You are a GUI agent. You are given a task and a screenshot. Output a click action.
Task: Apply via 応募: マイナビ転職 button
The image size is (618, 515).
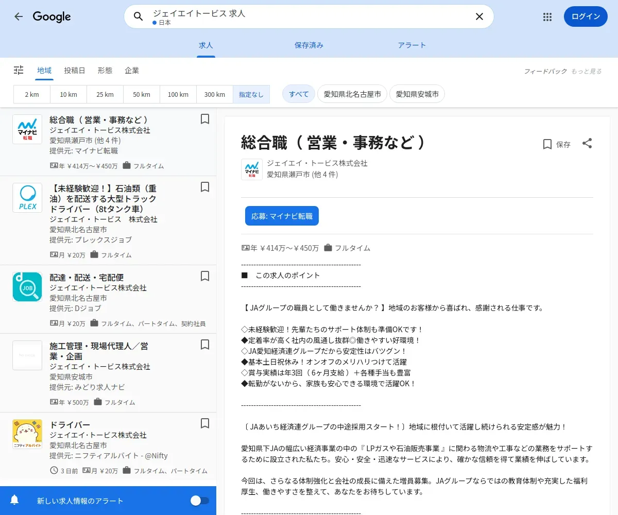(282, 216)
